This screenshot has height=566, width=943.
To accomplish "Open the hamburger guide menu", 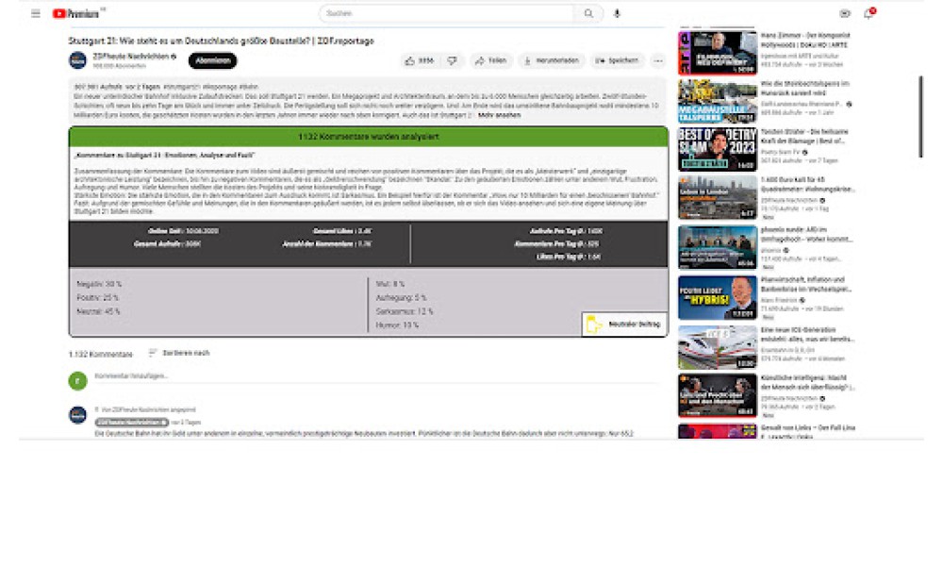I will point(36,13).
